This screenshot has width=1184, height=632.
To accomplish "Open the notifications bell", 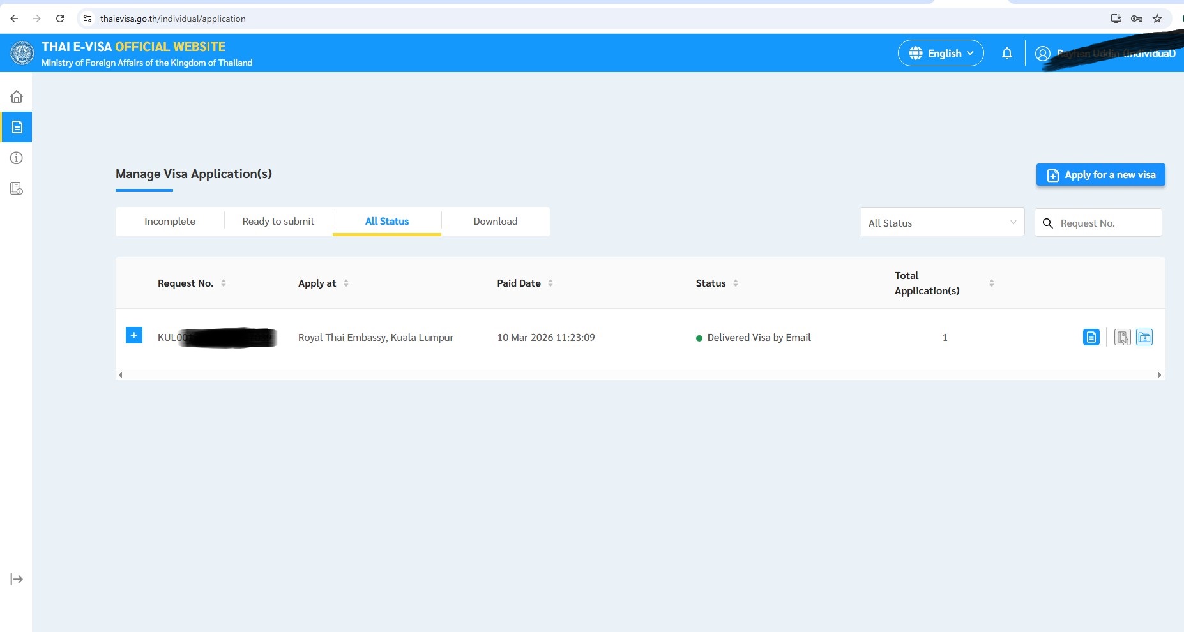I will point(1007,53).
